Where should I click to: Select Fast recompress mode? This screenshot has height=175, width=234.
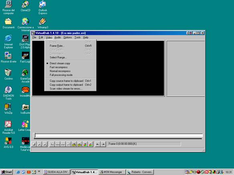(x=71, y=67)
